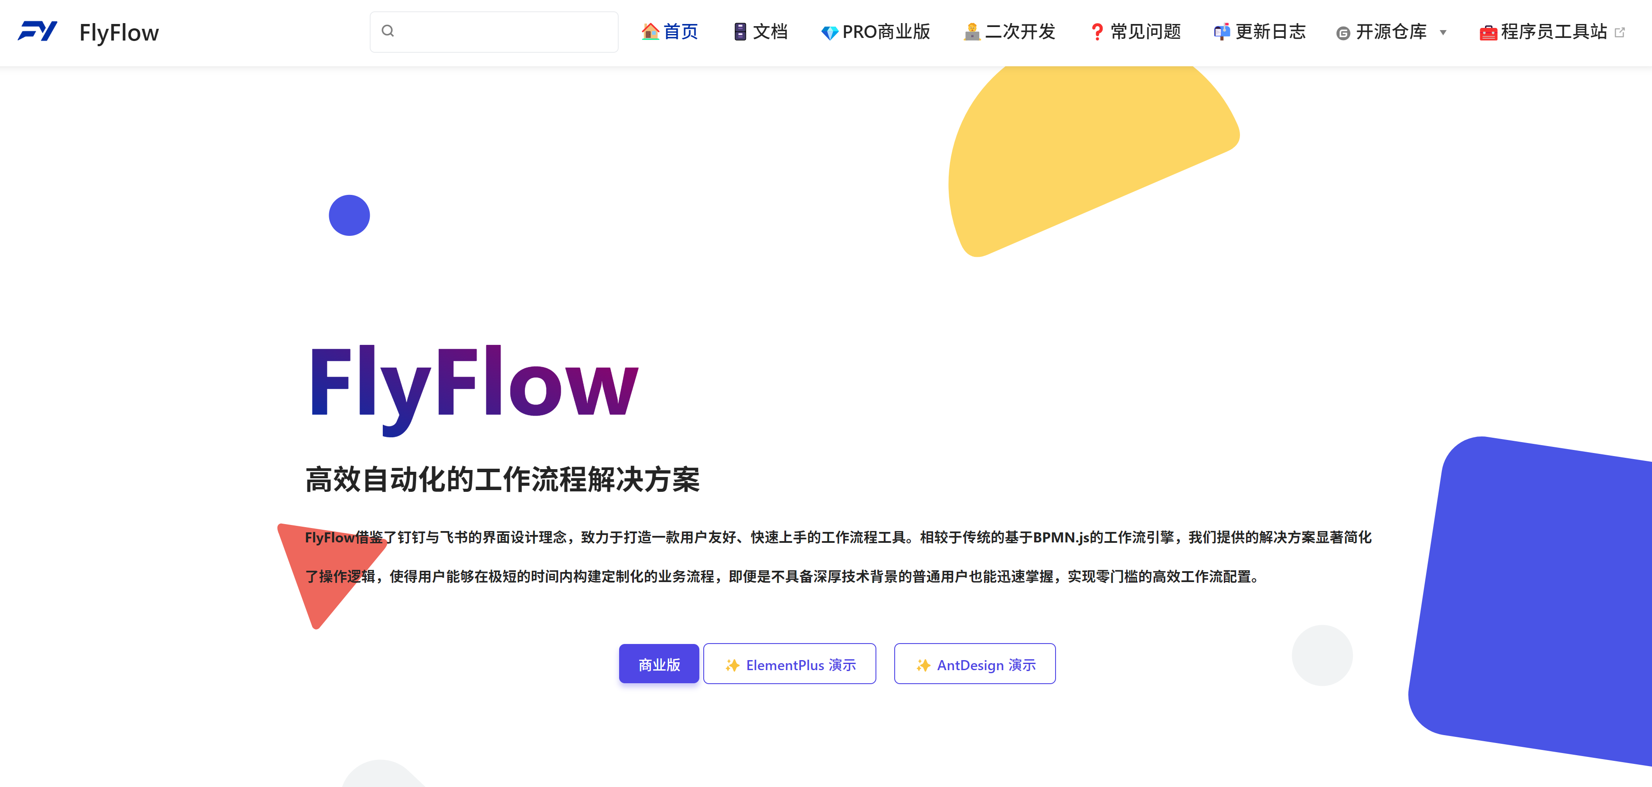Click the developer icon beside 二次开发
The image size is (1652, 787).
point(972,32)
